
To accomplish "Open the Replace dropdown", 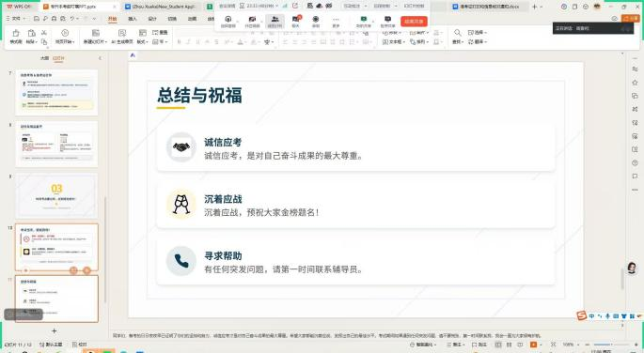I will click(478, 42).
